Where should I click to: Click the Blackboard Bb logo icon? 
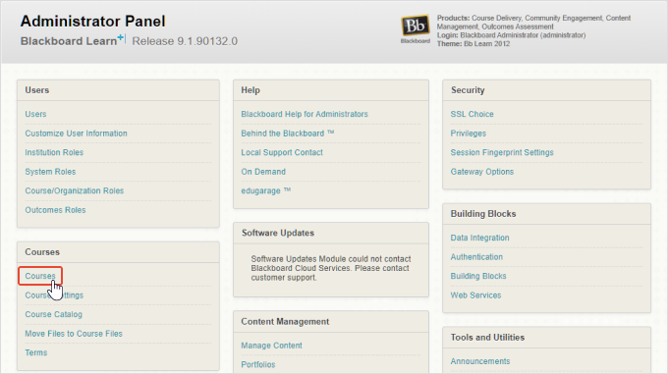(x=415, y=27)
